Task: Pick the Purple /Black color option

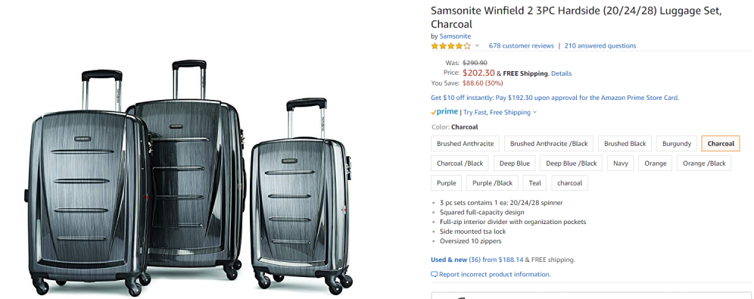Action: tap(492, 183)
